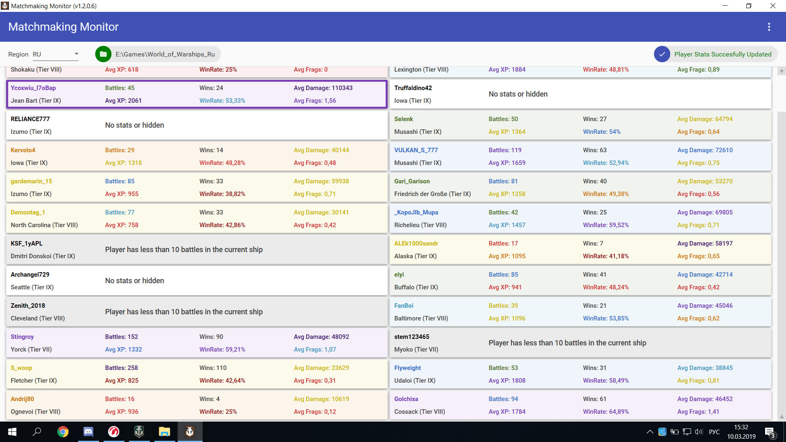Open the action center notifications icon
Screen dimensions: 786x442
coord(769,432)
